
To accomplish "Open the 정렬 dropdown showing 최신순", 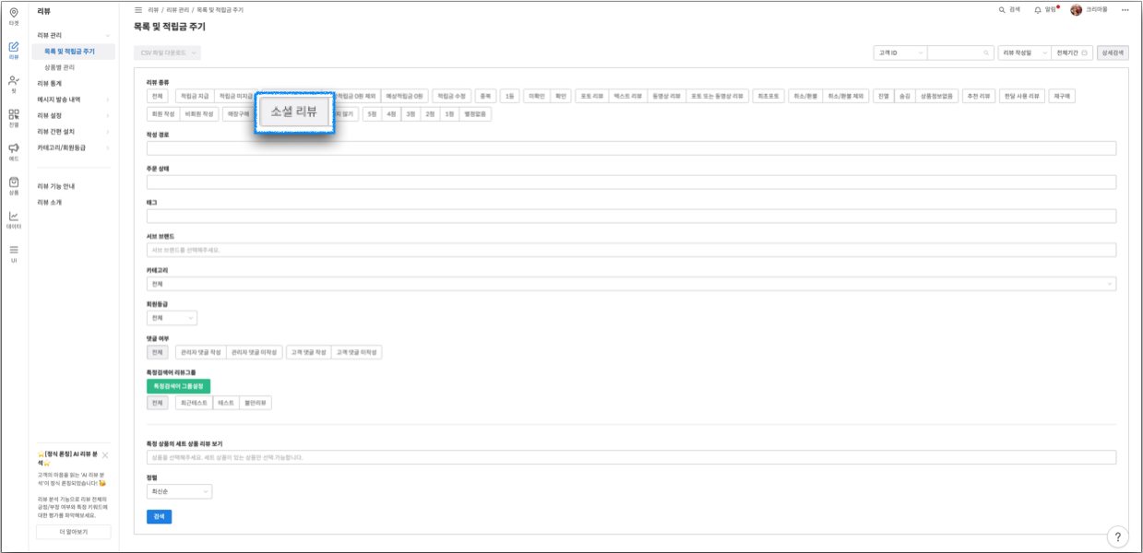I will click(x=179, y=492).
